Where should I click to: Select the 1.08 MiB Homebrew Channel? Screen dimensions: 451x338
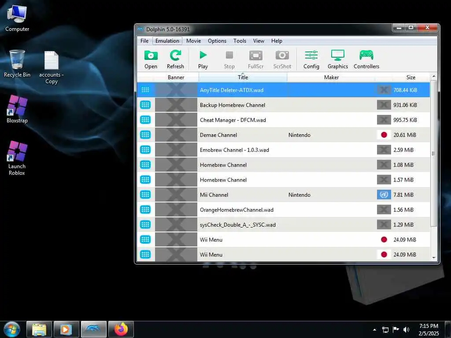tap(283, 165)
